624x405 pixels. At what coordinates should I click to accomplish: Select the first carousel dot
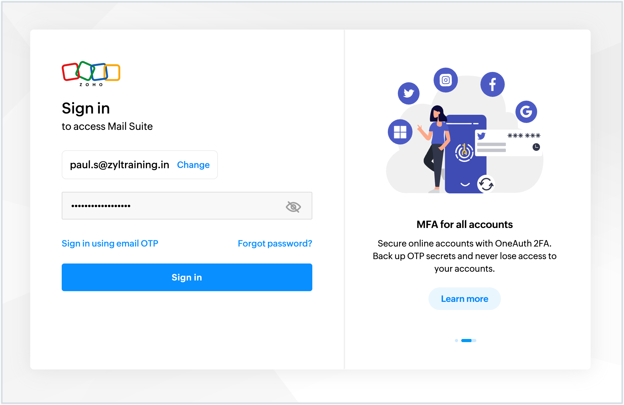pyautogui.click(x=457, y=340)
